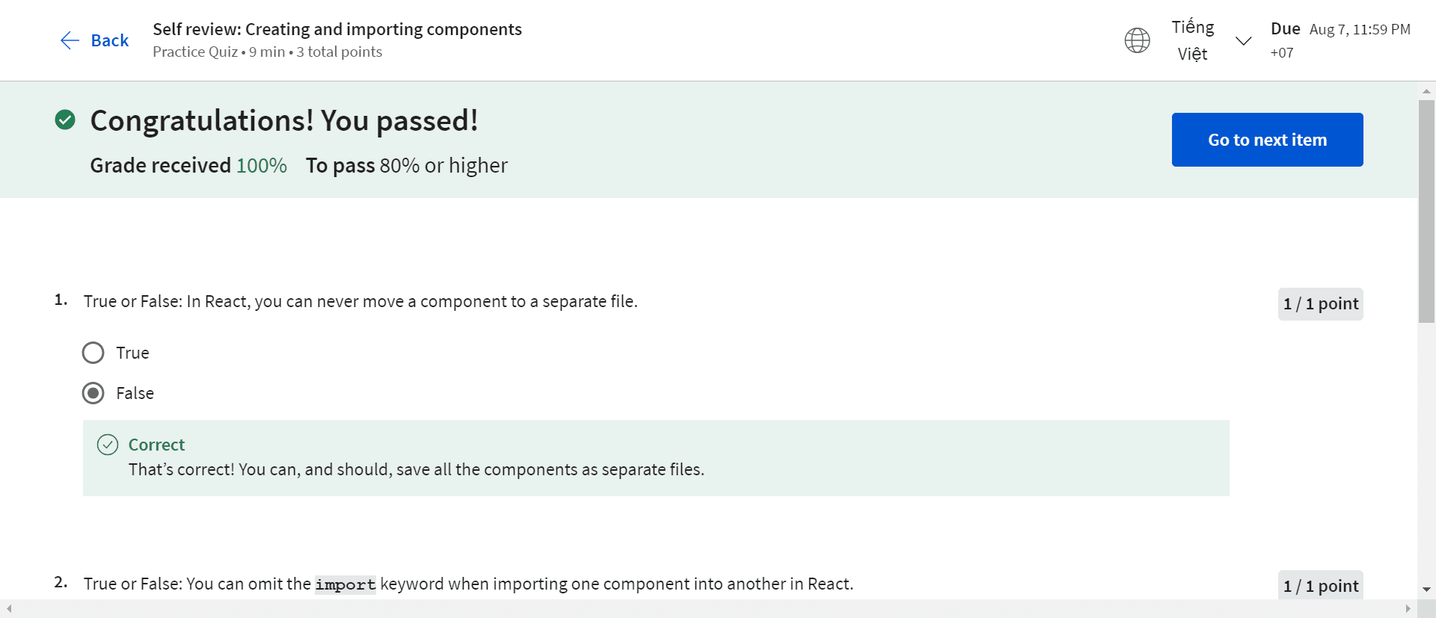
Task: Click the globe language icon
Action: click(x=1137, y=40)
